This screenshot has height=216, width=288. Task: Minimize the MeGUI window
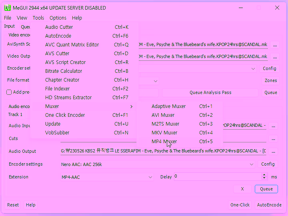tap(241, 8)
